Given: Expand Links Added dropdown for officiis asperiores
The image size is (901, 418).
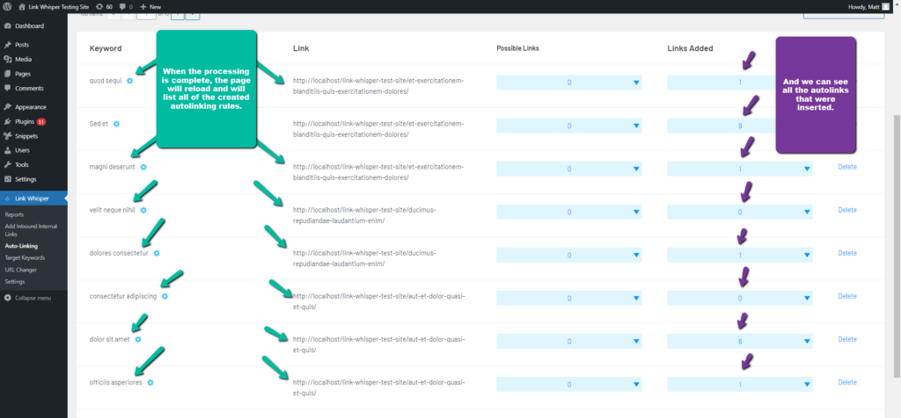Looking at the screenshot, I should point(739,384).
